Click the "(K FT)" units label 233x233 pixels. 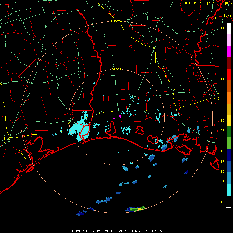(x=219, y=18)
